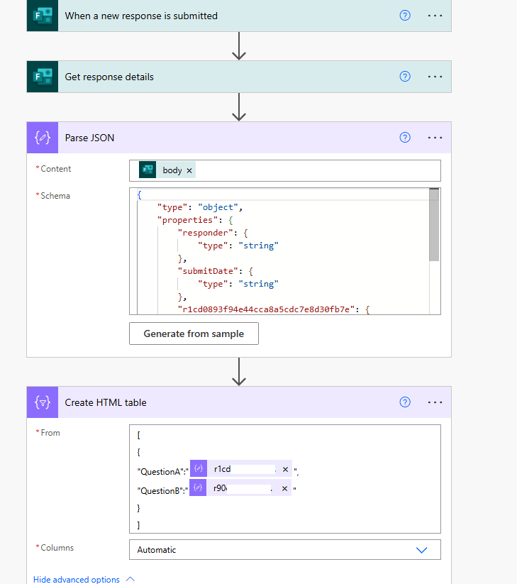Click the Parse JSON action icon

43,138
